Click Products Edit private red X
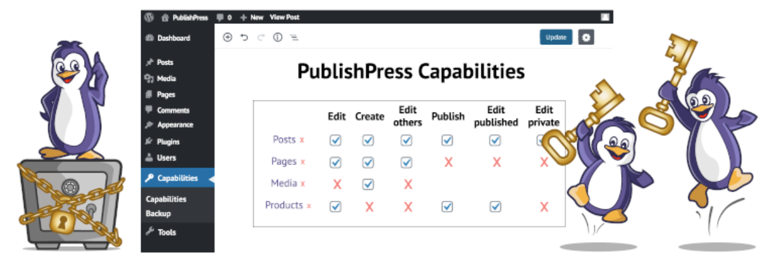Screen dimensions: 774x256 [544, 207]
